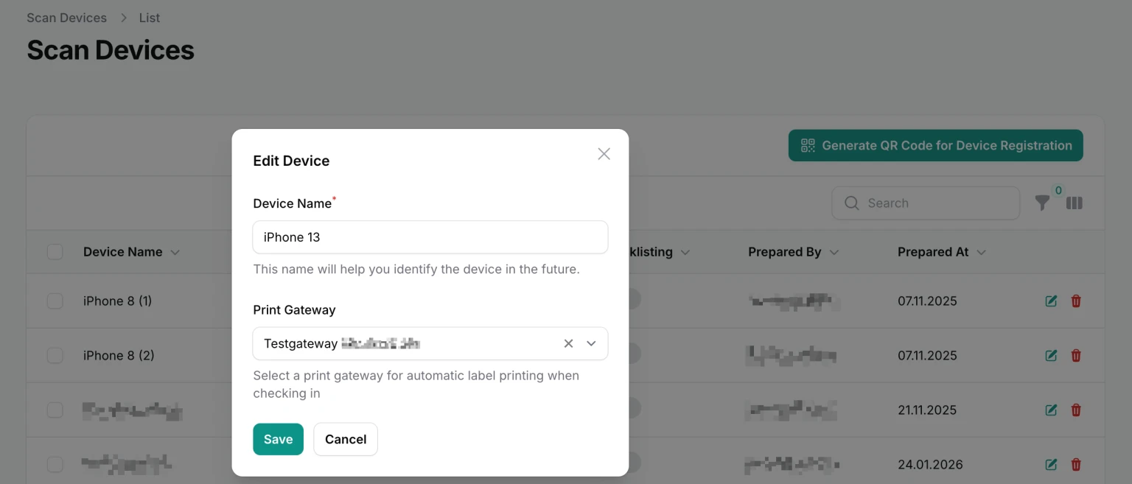
Task: Close the Edit Device dialog with X
Action: coord(604,154)
